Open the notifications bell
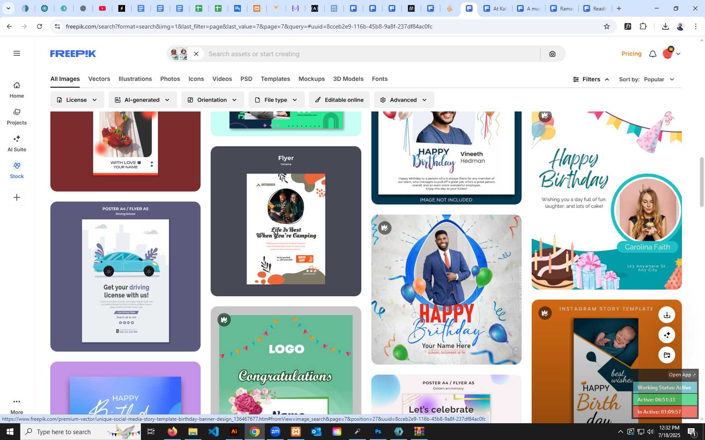The height and width of the screenshot is (440, 705). 653,54
